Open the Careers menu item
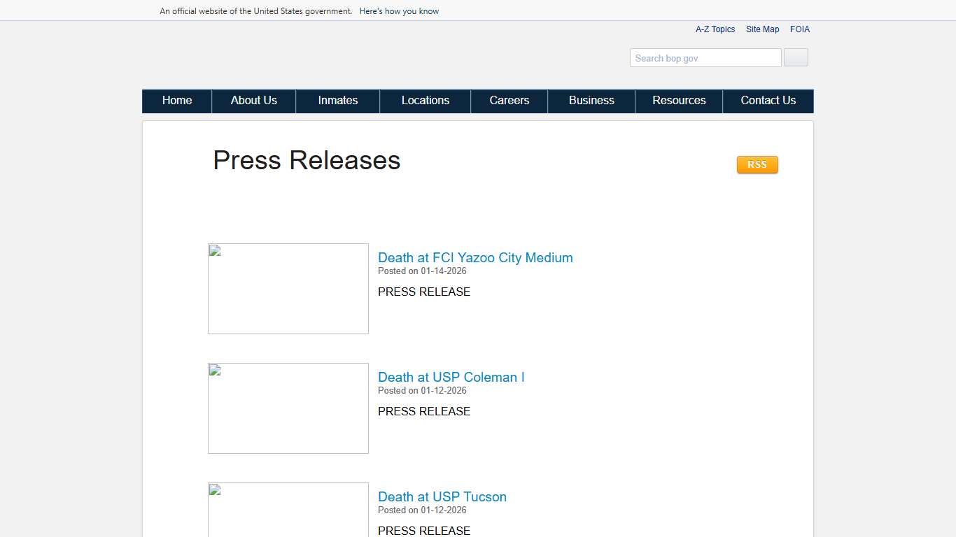 pos(509,101)
